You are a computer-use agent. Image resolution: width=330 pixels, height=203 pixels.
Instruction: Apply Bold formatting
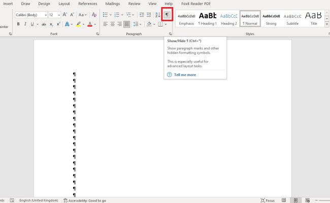(x=18, y=24)
